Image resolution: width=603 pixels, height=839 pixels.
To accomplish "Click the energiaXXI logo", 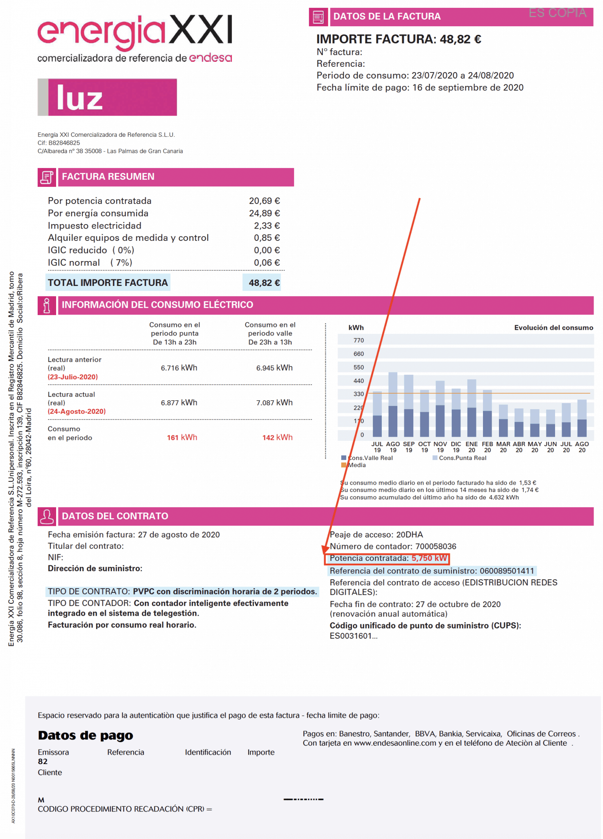I will (135, 33).
